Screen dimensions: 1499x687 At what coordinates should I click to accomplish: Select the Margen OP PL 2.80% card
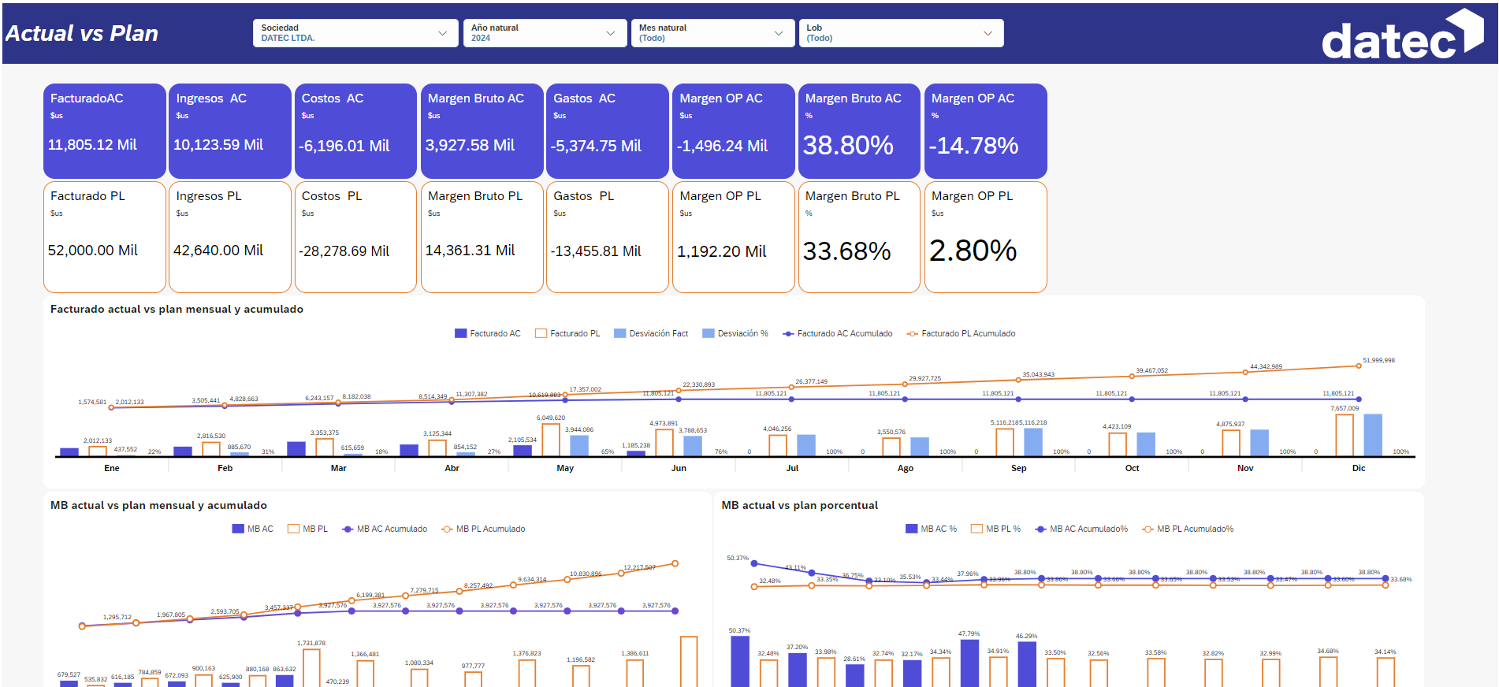coord(985,237)
